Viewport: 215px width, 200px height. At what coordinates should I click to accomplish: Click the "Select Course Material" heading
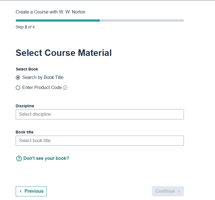(64, 53)
